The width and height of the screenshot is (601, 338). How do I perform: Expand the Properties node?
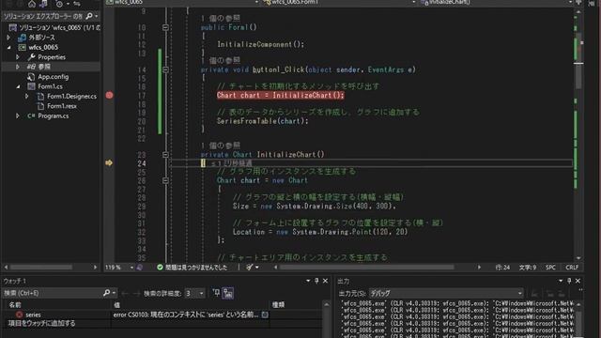17,57
